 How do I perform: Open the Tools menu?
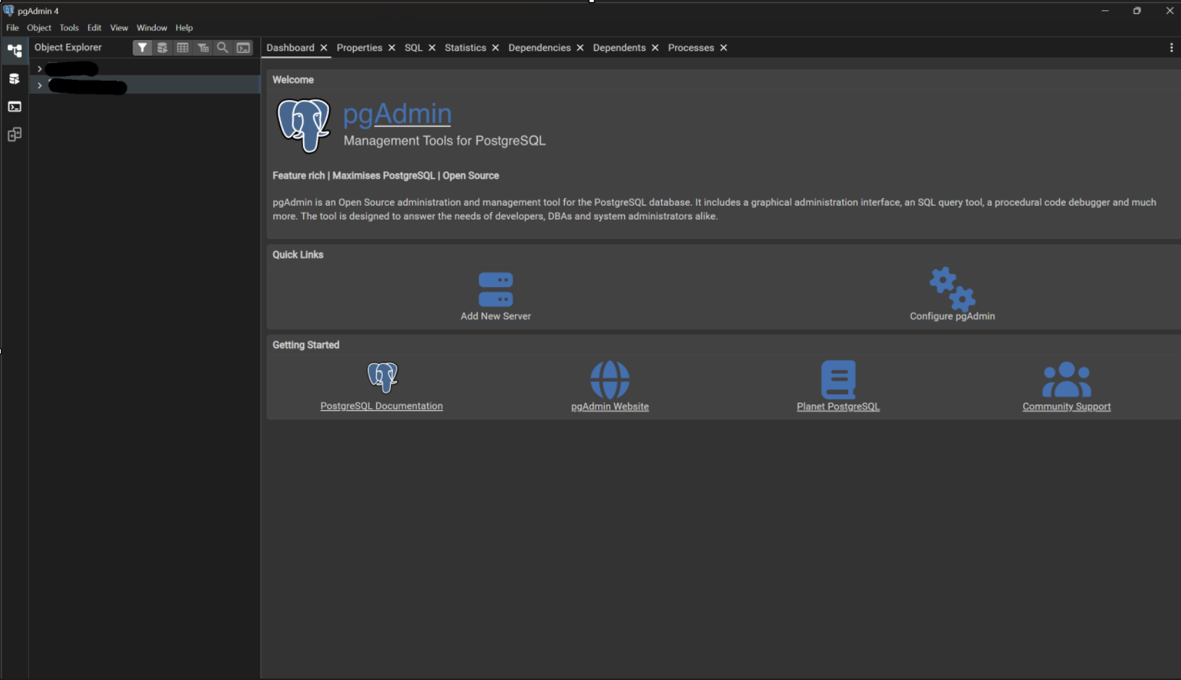69,28
